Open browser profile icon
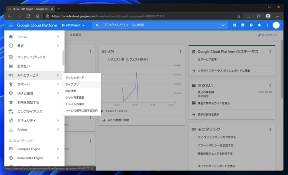The width and height of the screenshot is (288, 175). (x=268, y=16)
